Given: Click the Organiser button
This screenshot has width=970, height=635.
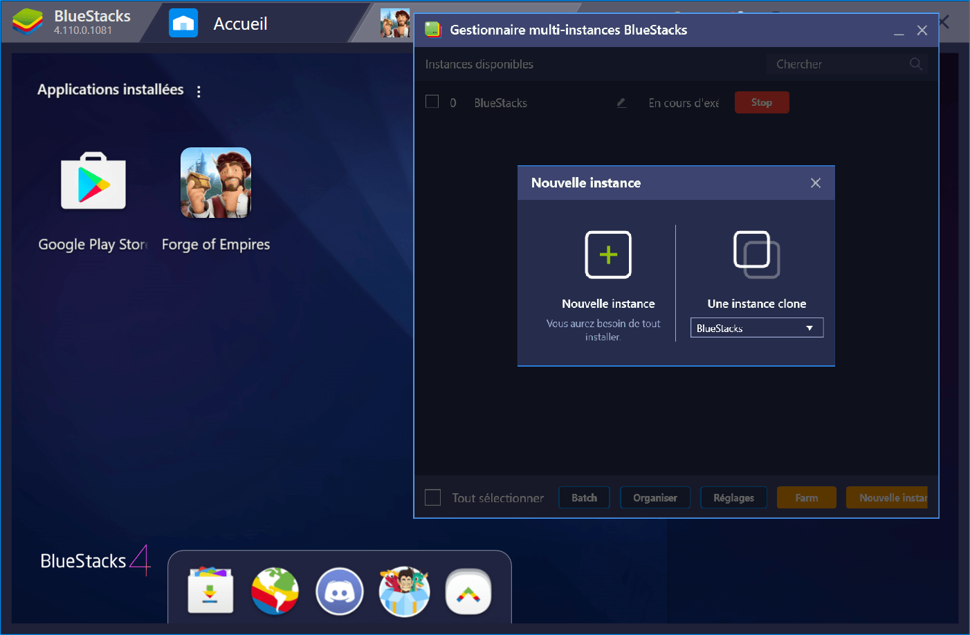Looking at the screenshot, I should (x=655, y=497).
